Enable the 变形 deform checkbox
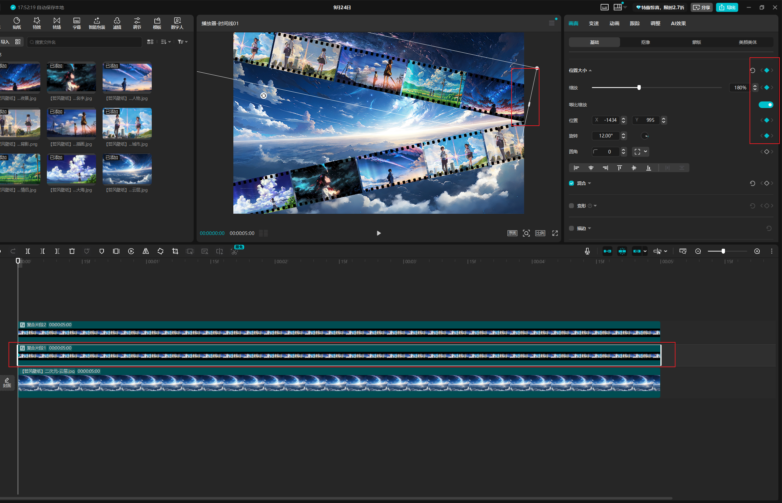The image size is (782, 503). (572, 206)
